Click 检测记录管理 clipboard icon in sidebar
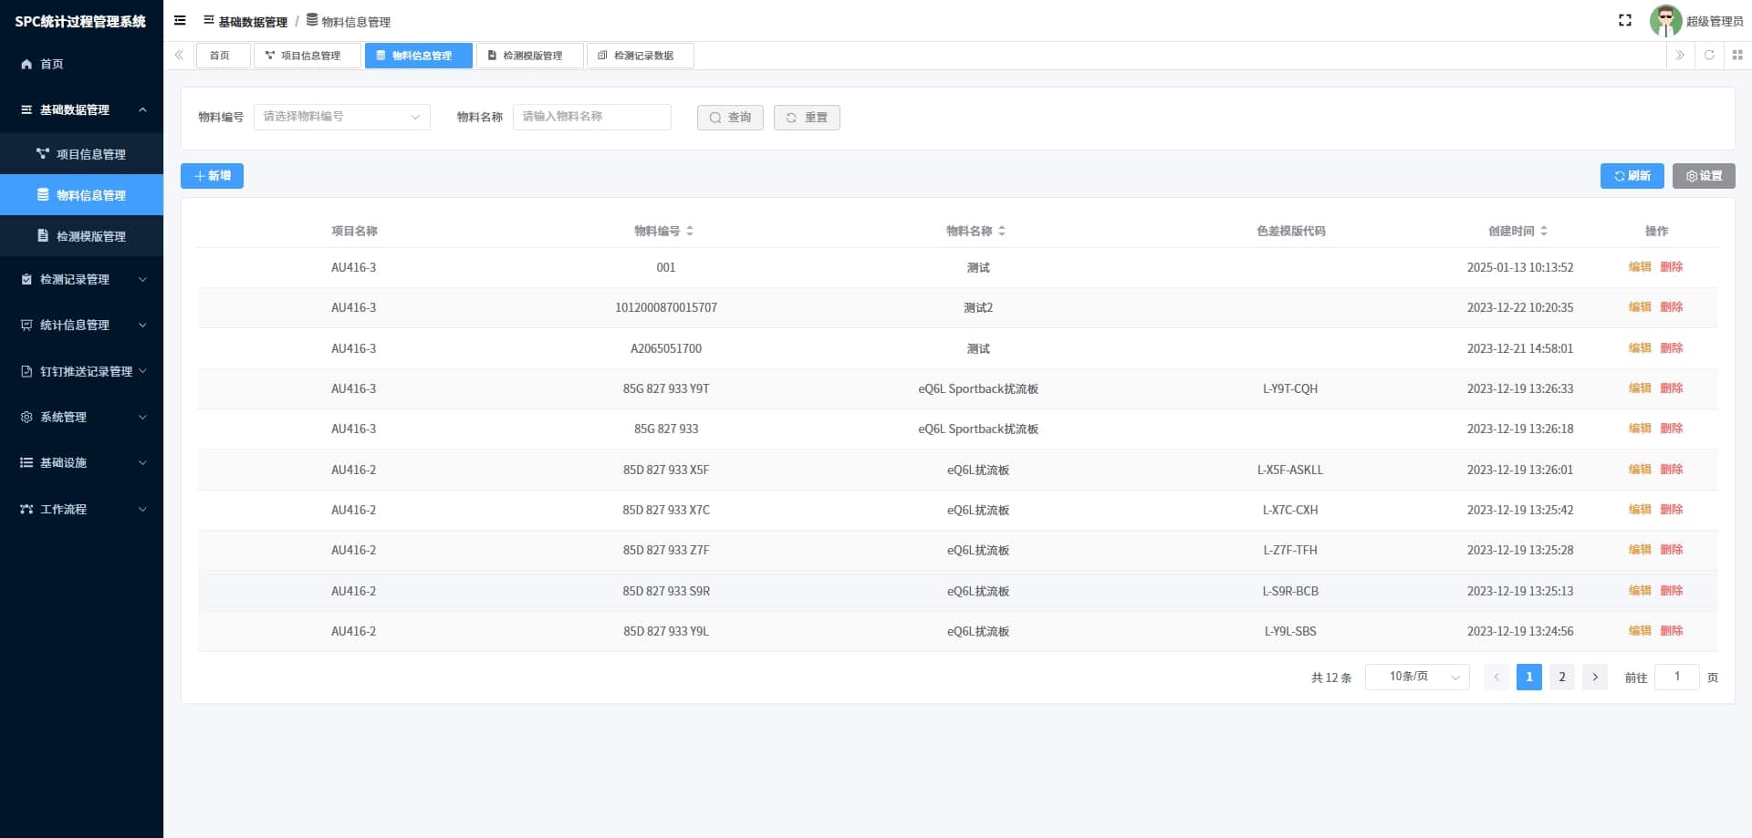1752x838 pixels. 26,279
